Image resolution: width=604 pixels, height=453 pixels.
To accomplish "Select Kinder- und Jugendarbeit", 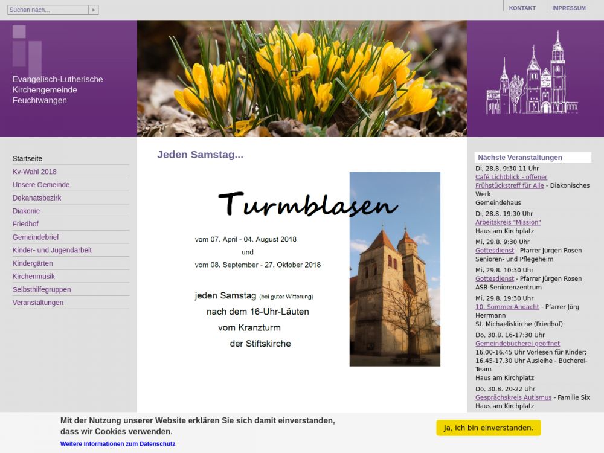I will [x=52, y=250].
